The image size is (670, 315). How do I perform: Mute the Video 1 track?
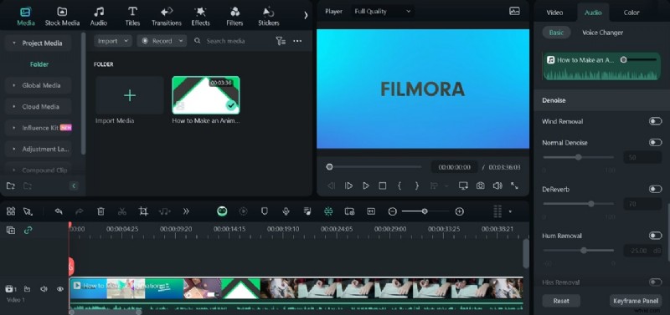click(44, 289)
